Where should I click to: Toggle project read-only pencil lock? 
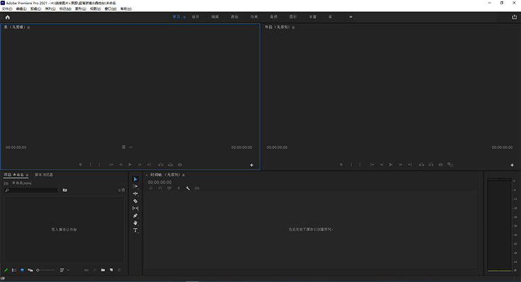pyautogui.click(x=6, y=270)
